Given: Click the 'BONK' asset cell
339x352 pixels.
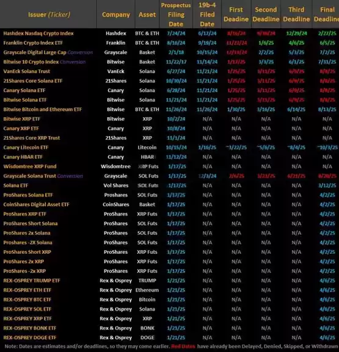Looking at the screenshot, I should [147, 328].
